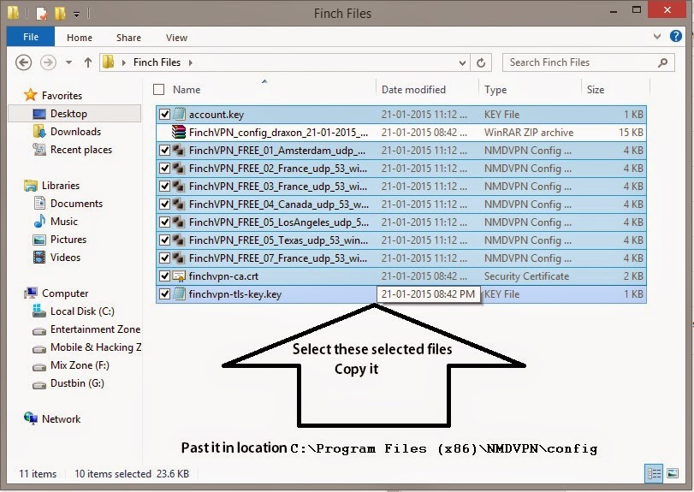The height and width of the screenshot is (492, 694).
Task: Open the recent locations dropdown arrow
Action: (68, 62)
